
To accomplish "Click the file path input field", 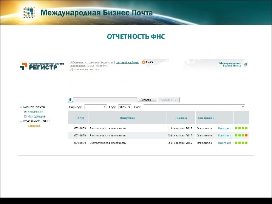I will tap(105, 100).
